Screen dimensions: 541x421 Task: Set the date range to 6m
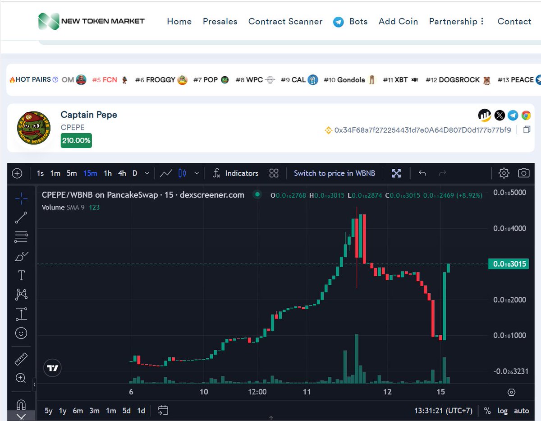click(x=78, y=411)
